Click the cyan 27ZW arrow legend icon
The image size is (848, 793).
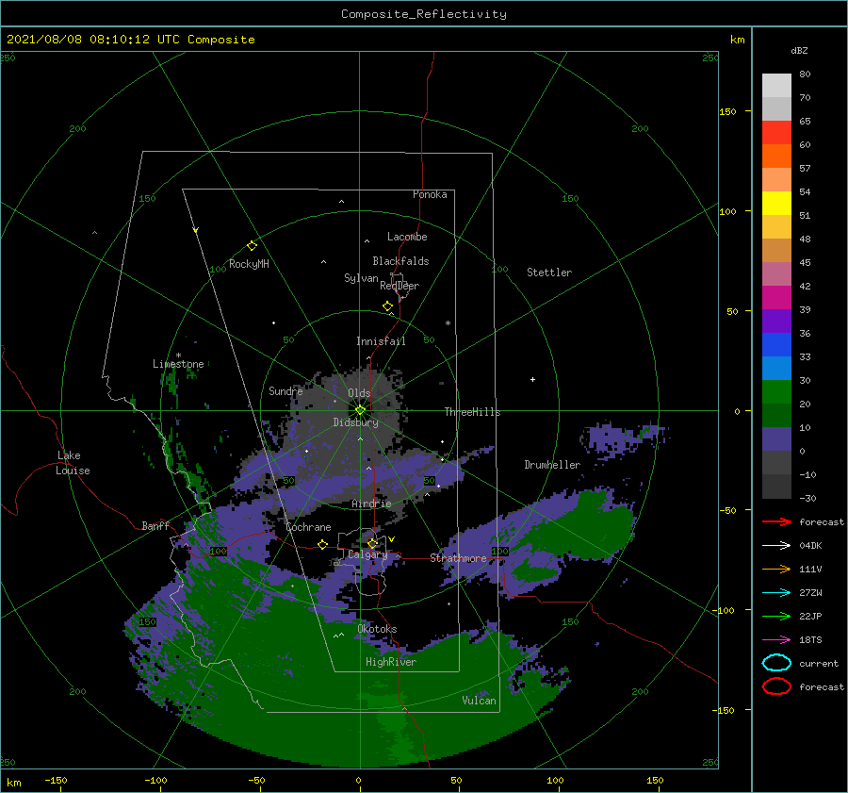coord(776,593)
